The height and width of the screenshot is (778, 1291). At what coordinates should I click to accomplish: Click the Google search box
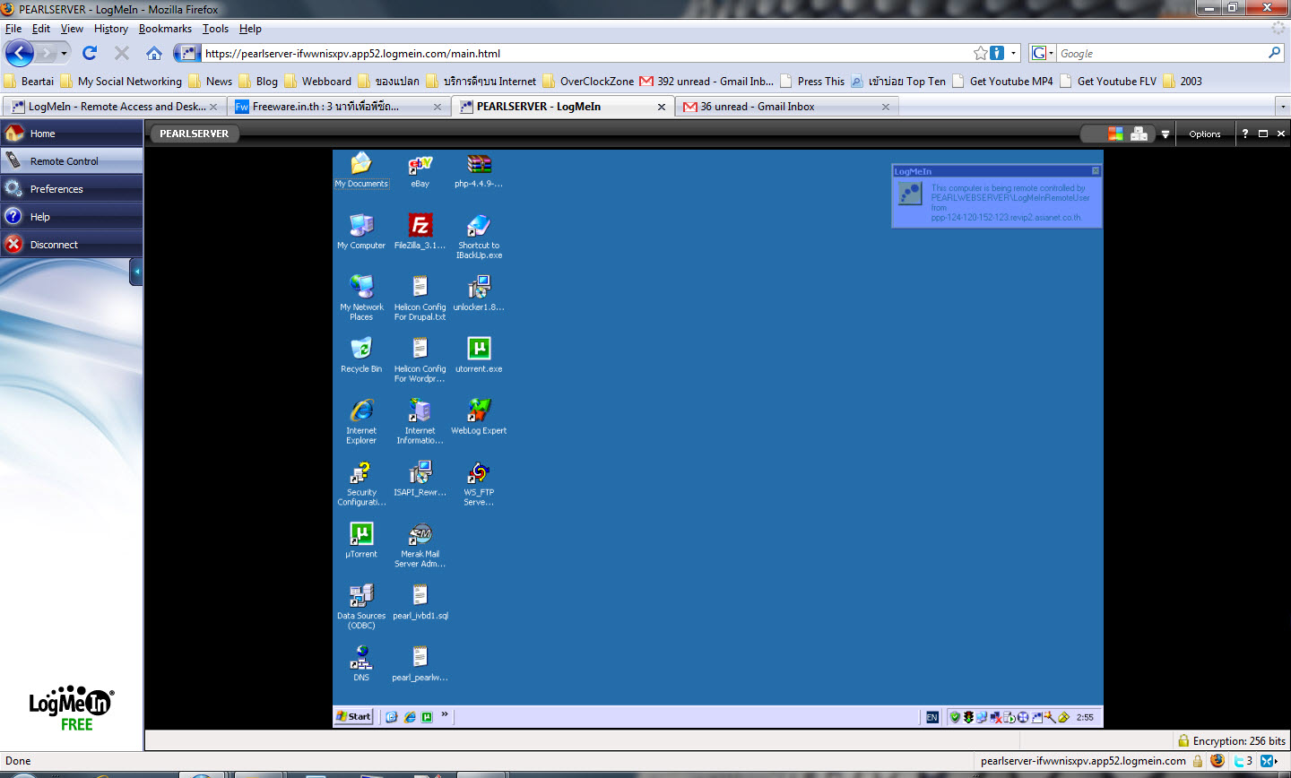click(1162, 54)
